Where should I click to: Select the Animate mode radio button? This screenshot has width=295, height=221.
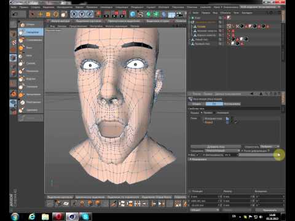(x=214, y=113)
